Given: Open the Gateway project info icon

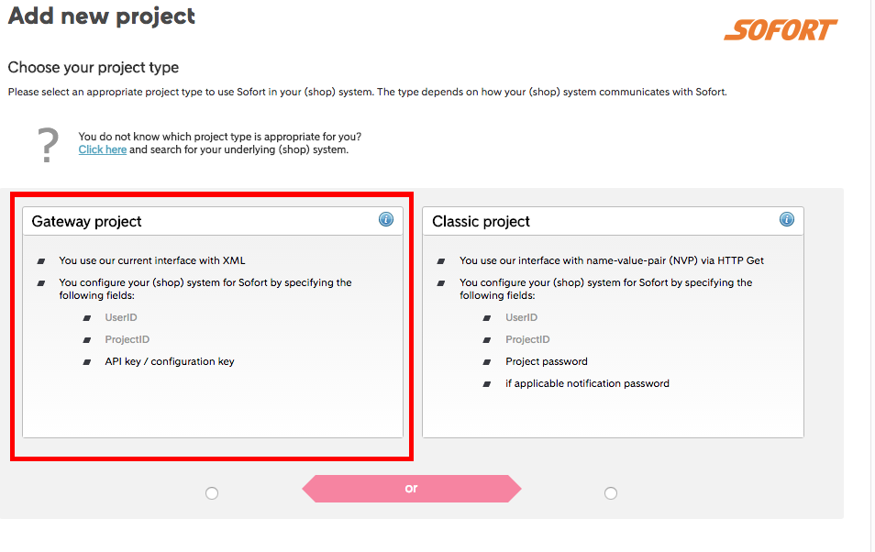Looking at the screenshot, I should 386,219.
